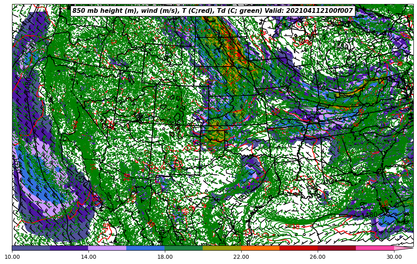Click the light lavender 14–16 colorbar segment
The width and height of the screenshot is (417, 264).
(x=107, y=248)
